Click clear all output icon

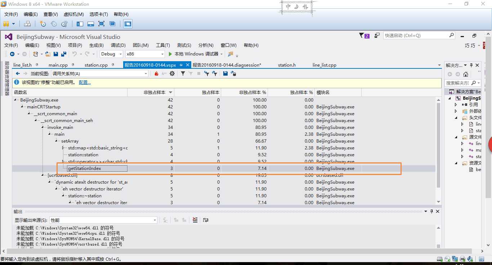click(195, 220)
